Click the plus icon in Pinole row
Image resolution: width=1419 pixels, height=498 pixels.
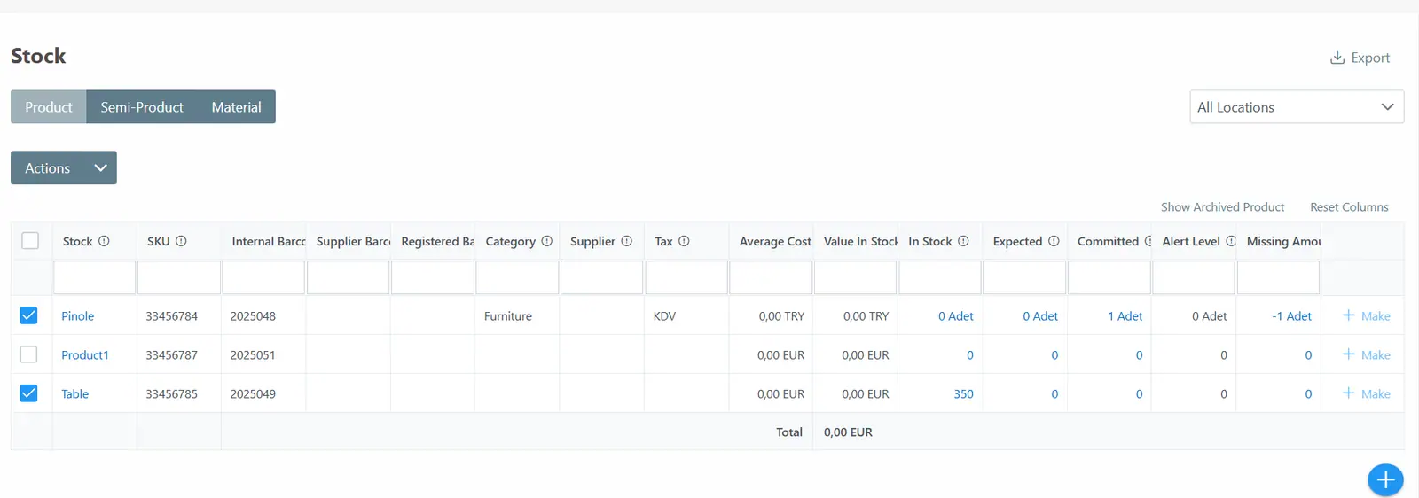(1348, 315)
